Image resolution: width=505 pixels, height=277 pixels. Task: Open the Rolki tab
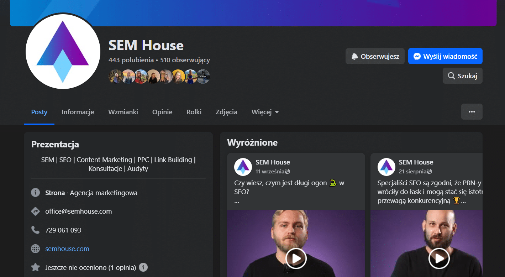(x=194, y=112)
